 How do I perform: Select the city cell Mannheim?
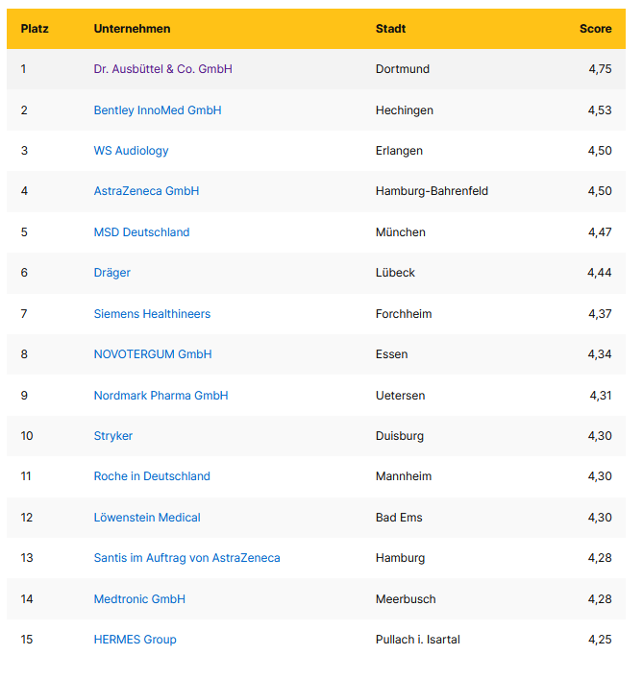tap(404, 476)
